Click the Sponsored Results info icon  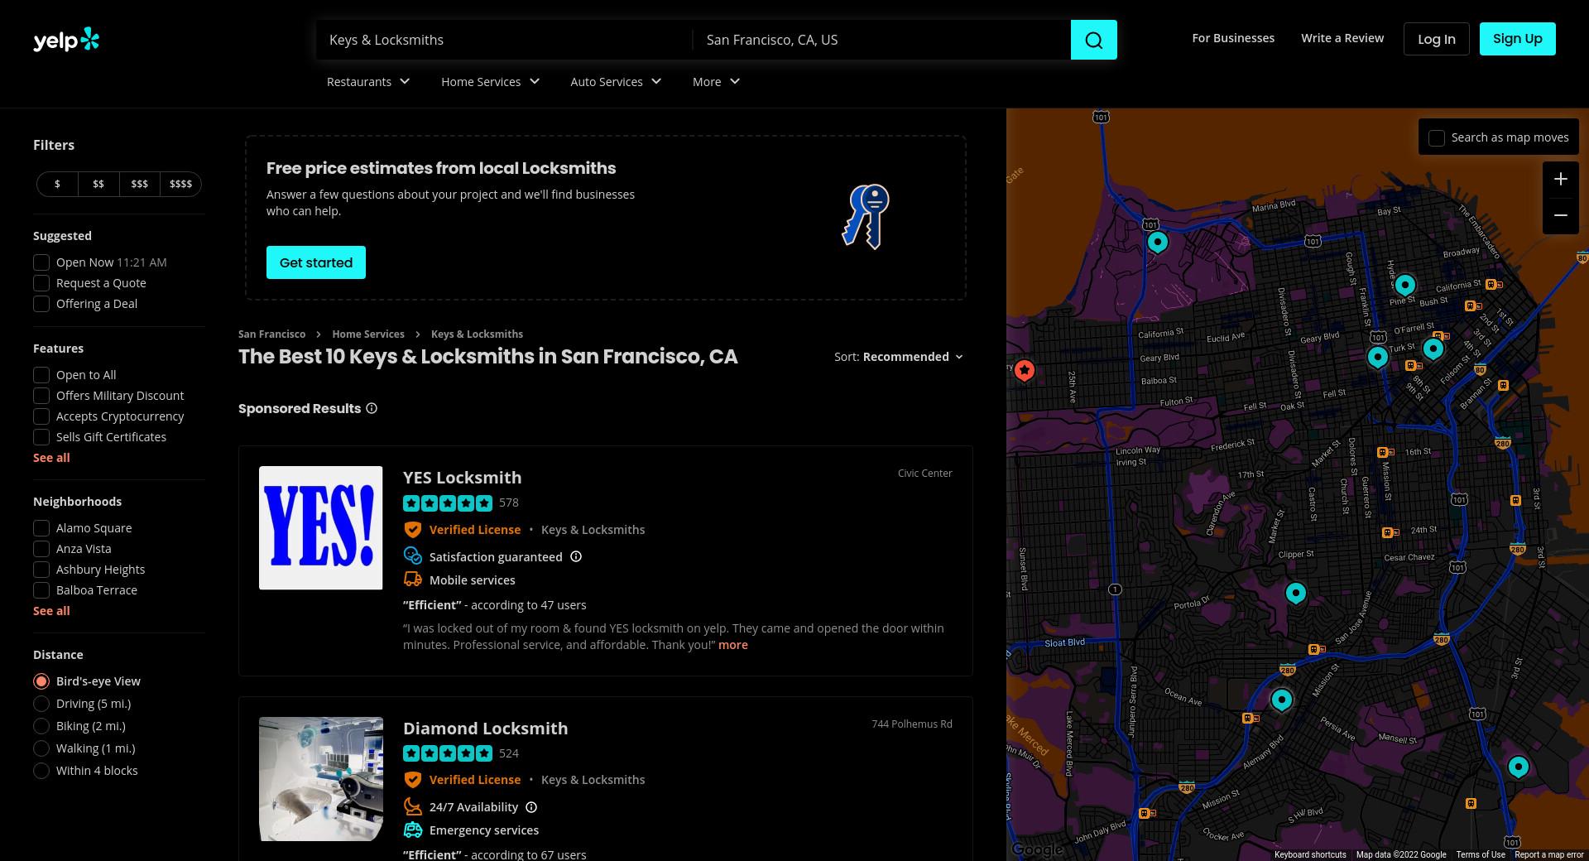pos(372,408)
